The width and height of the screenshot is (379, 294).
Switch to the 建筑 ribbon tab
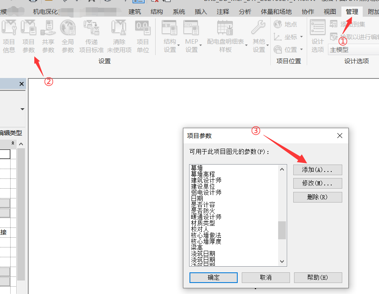pos(135,11)
